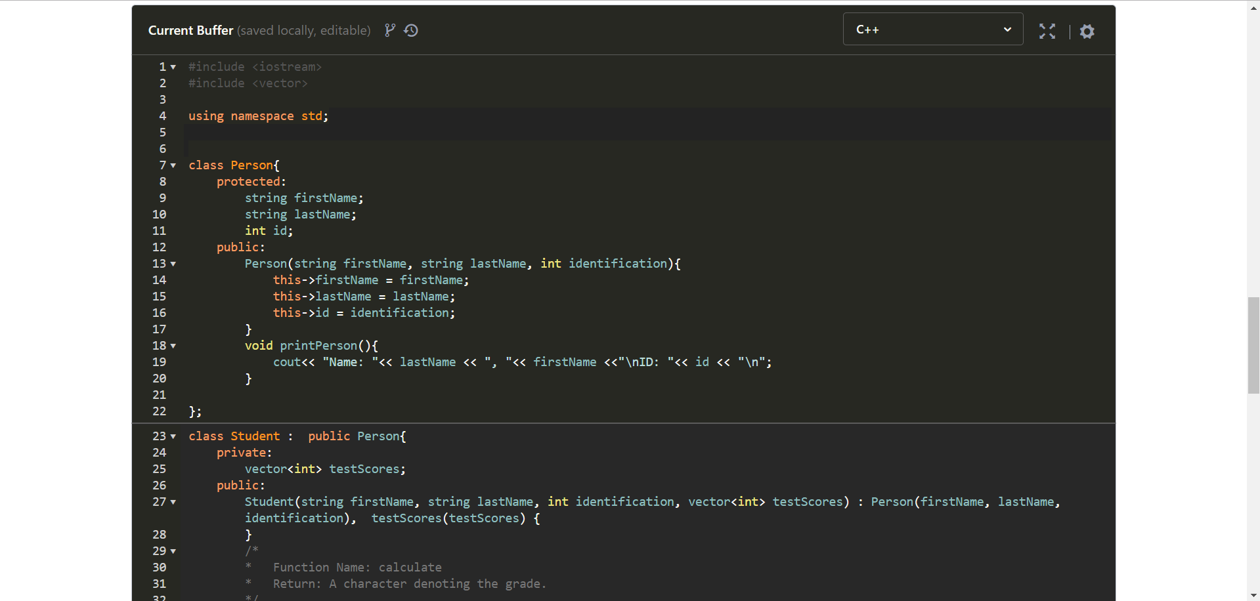Screen dimensions: 1260x601
Task: Click 'this->lastName = lastName;' statement
Action: point(364,297)
